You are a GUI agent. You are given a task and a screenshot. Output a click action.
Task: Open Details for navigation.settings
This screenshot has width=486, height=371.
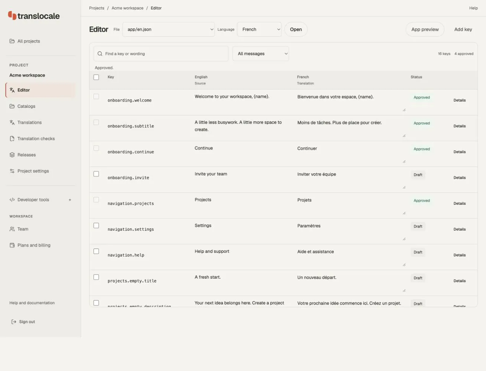(x=459, y=229)
